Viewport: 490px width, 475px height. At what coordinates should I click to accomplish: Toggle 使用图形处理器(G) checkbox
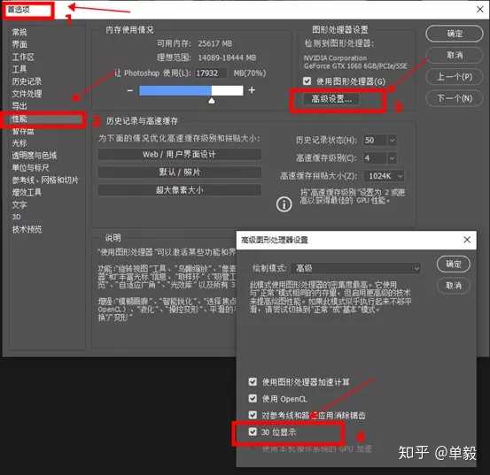tap(307, 81)
